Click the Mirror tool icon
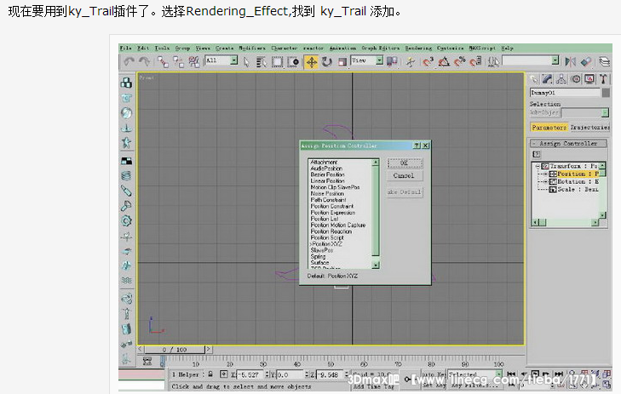Image resolution: width=621 pixels, height=394 pixels. 571,62
